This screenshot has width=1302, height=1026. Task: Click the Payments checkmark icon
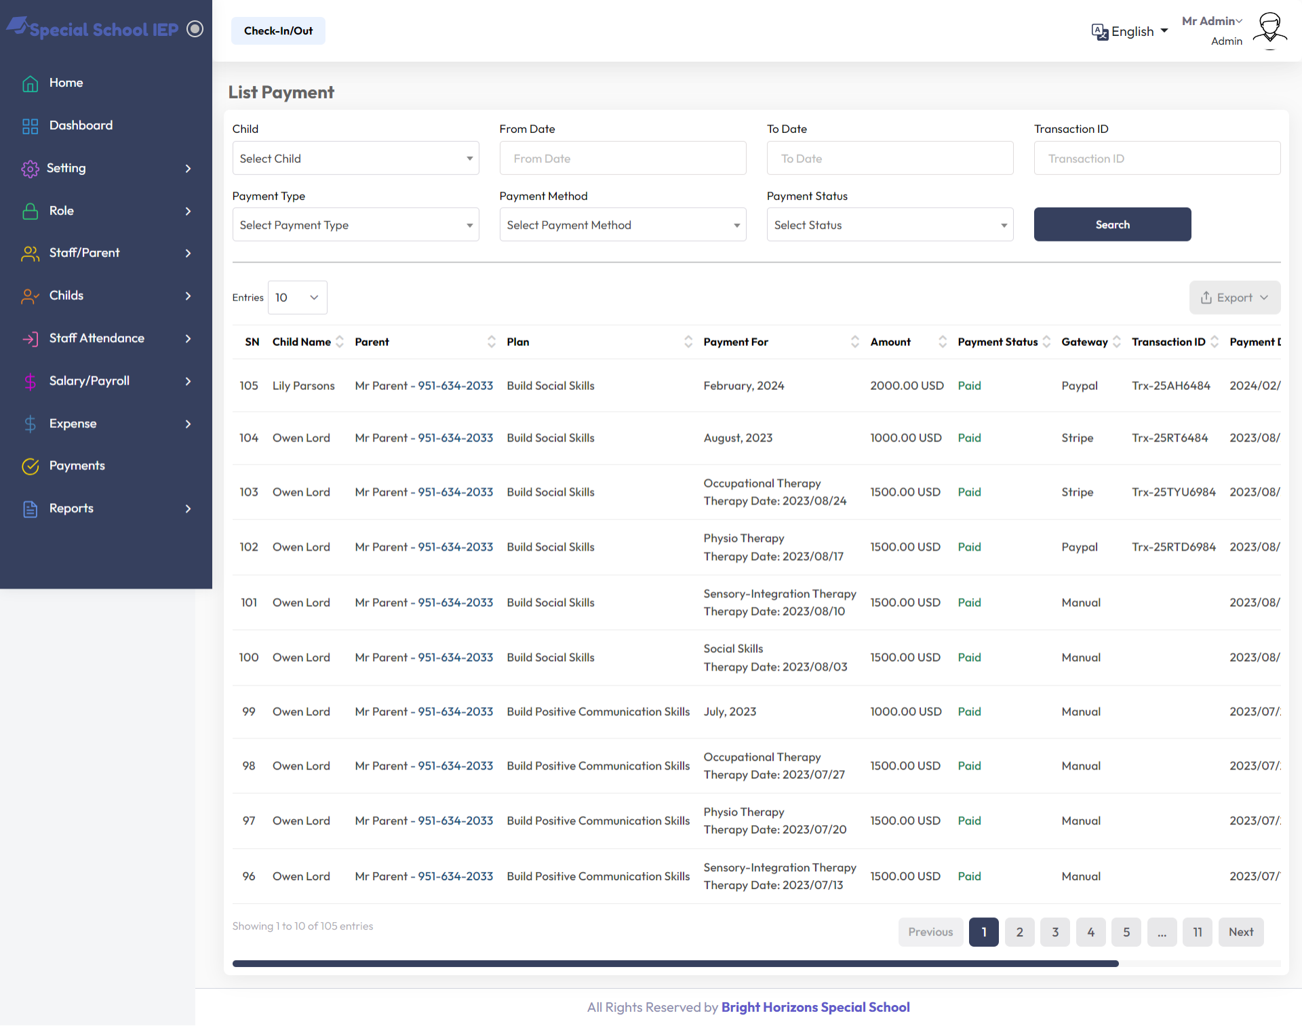[x=31, y=467]
